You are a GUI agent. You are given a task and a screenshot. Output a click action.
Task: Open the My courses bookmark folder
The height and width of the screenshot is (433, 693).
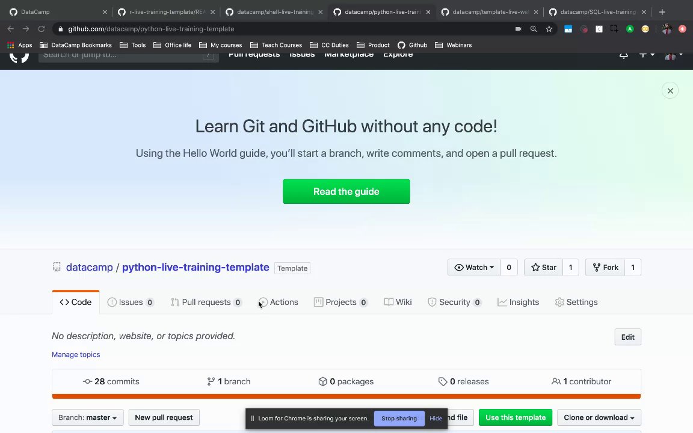coord(221,45)
